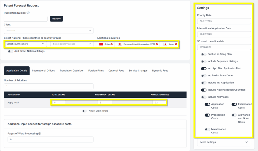This screenshot has height=151, width=258.
Task: Open the Select countries here dropdown
Action: (x=25, y=44)
